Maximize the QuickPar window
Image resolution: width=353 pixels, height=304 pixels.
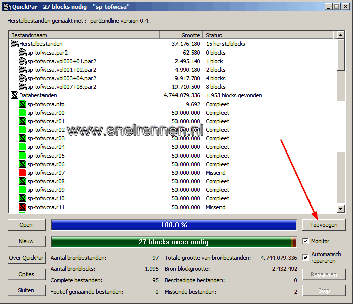click(337, 7)
